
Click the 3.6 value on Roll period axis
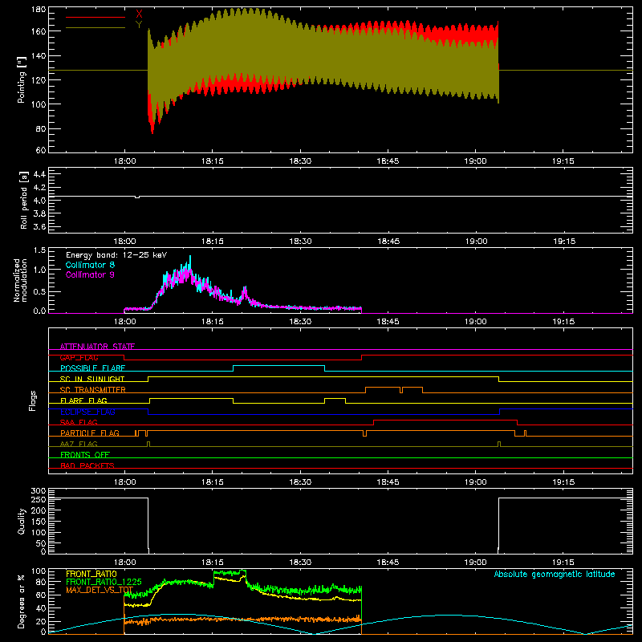39,226
